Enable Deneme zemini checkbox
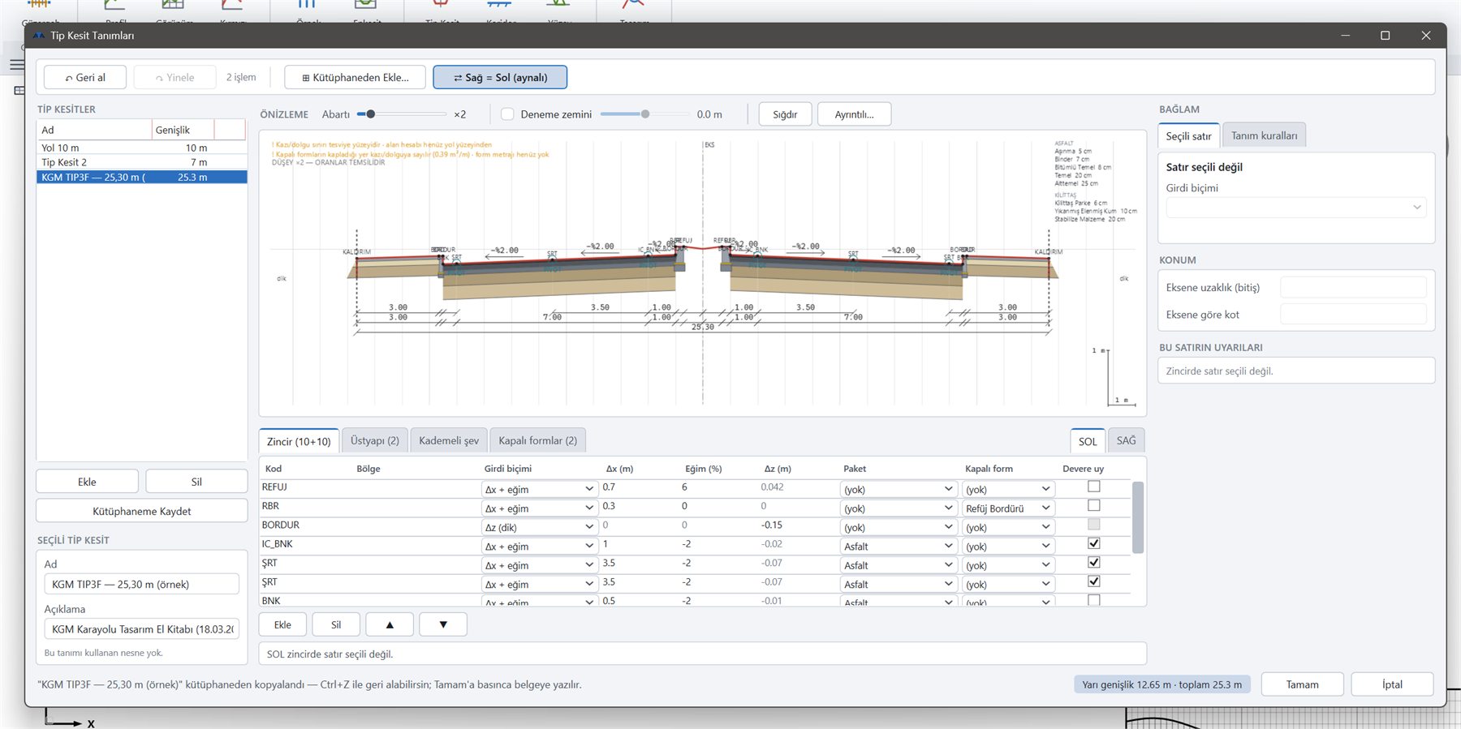 (507, 114)
